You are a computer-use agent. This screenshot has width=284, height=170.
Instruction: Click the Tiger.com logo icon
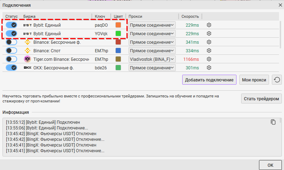(28, 59)
